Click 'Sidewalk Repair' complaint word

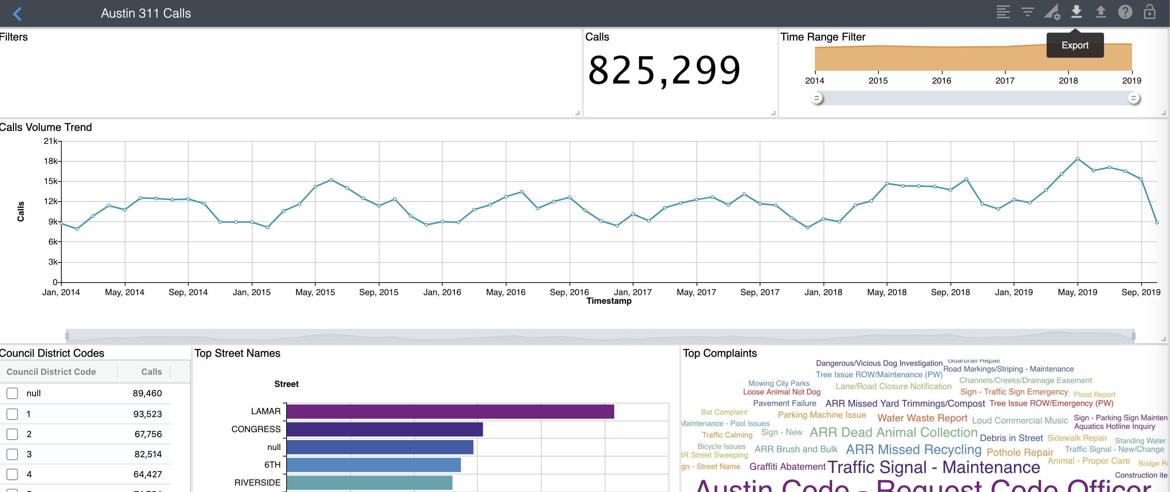click(x=1077, y=438)
